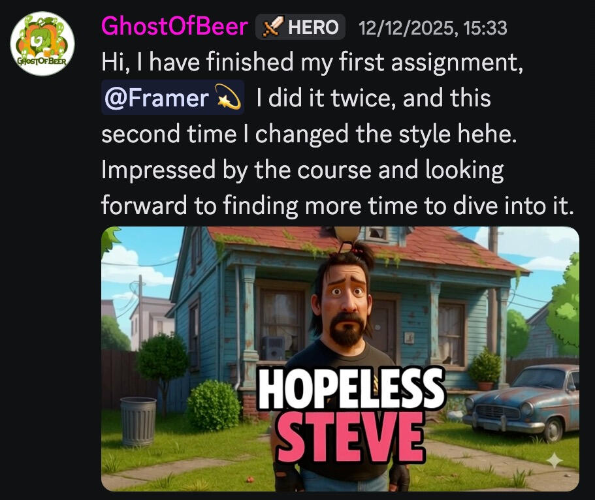Click the HERO role badge label
Screen dimensions: 595x500
click(313, 27)
